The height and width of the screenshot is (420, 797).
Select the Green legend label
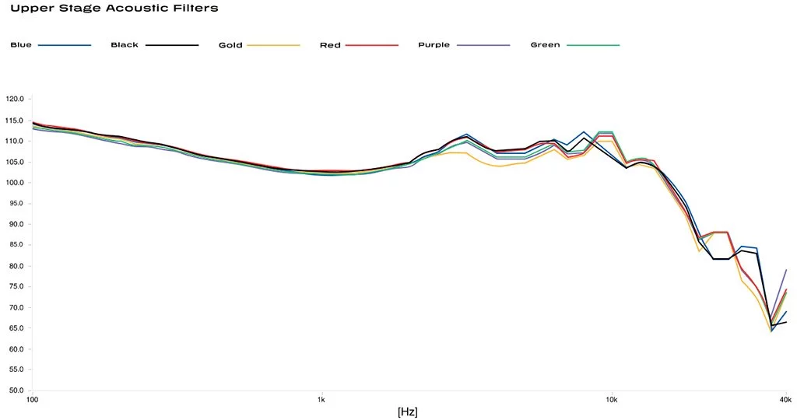(x=545, y=45)
